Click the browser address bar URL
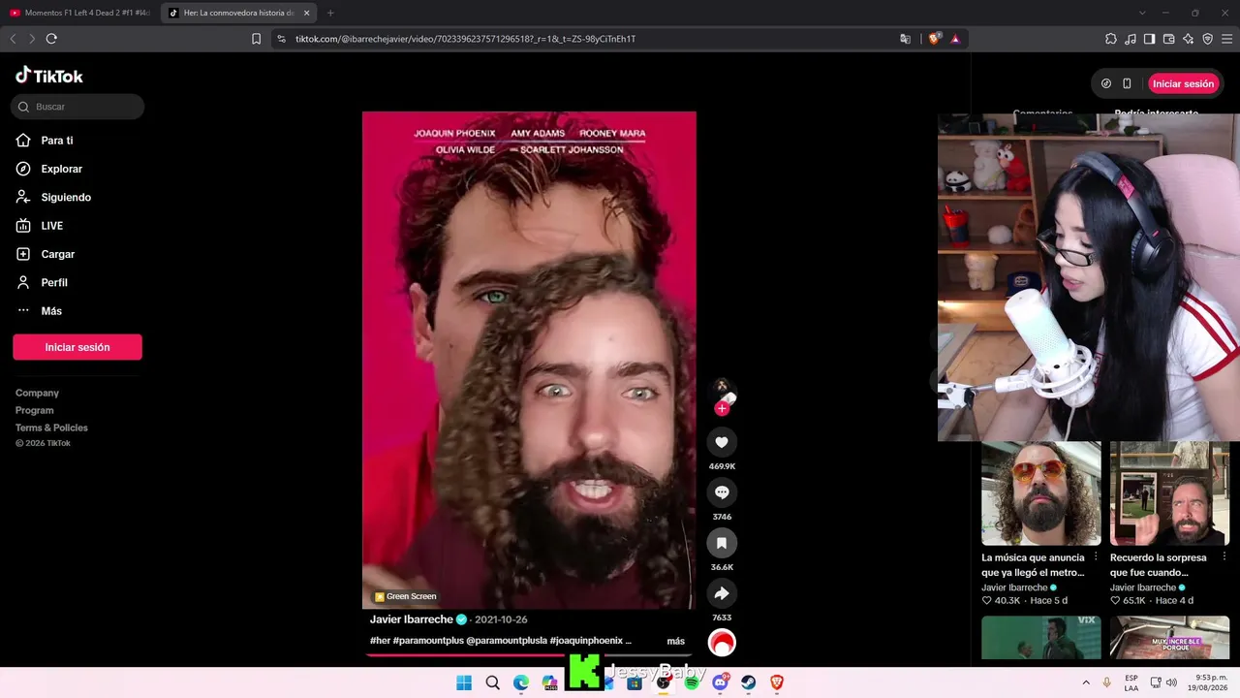This screenshot has width=1240, height=698. tap(465, 39)
